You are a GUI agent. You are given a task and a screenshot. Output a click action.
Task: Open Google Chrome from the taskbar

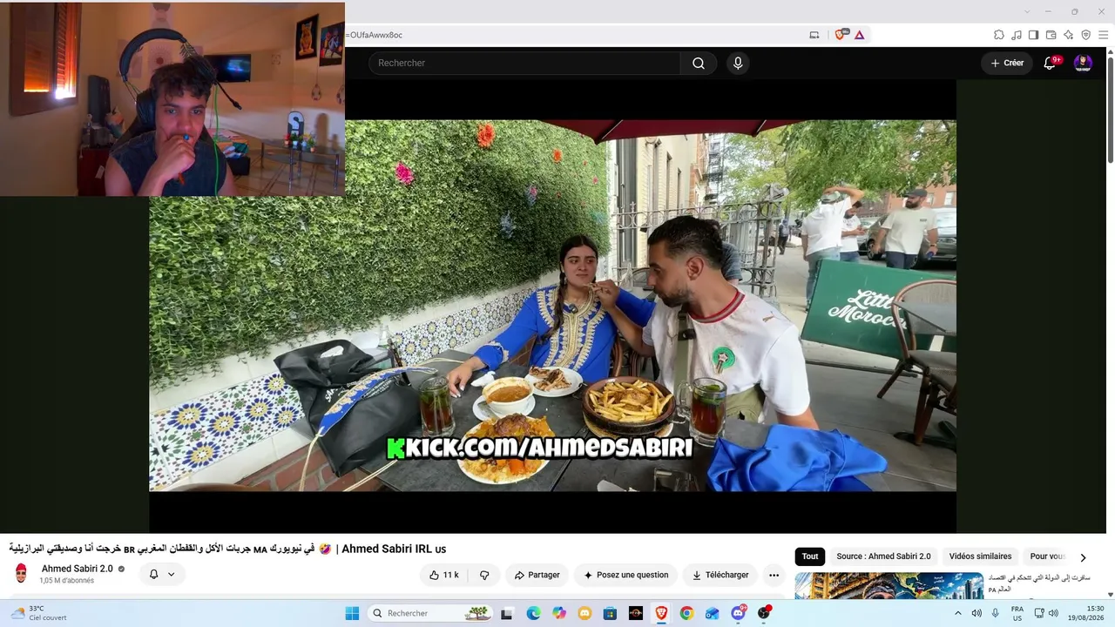[686, 613]
